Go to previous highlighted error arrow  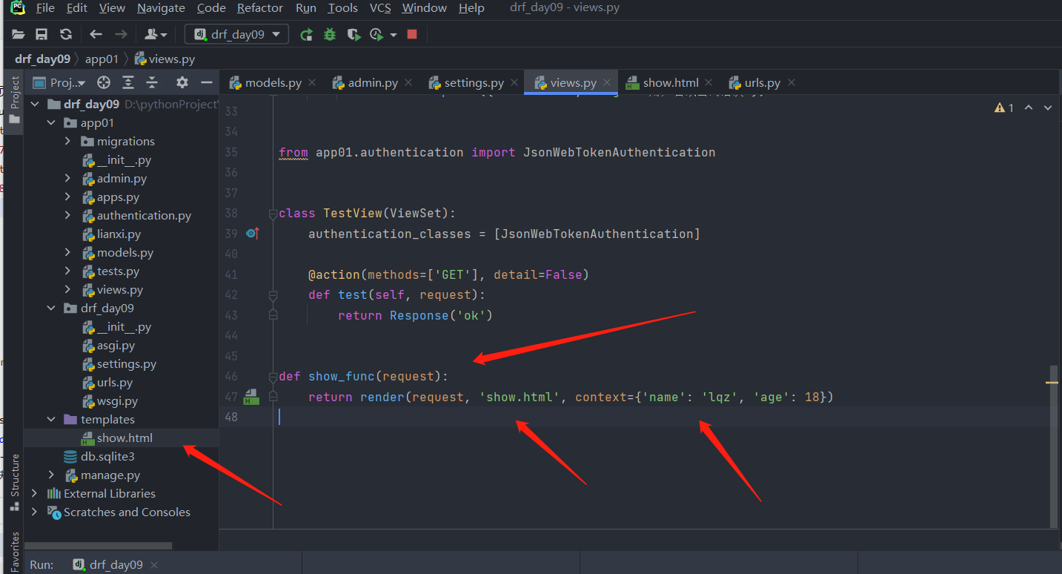(x=1029, y=108)
